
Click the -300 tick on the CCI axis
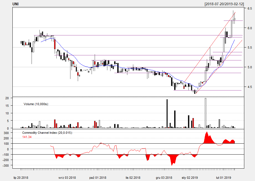[6, 165]
